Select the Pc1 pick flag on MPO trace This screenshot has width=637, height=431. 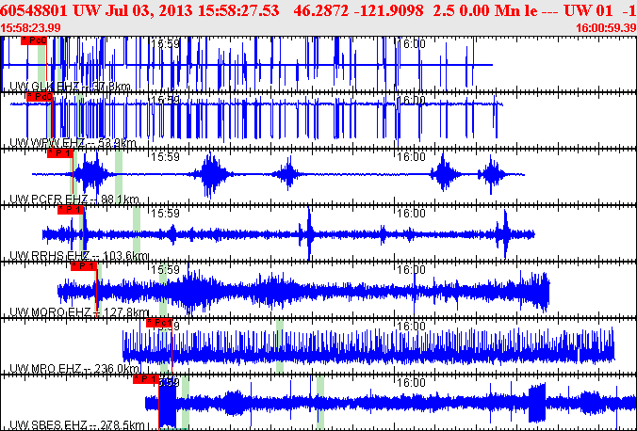(159, 322)
